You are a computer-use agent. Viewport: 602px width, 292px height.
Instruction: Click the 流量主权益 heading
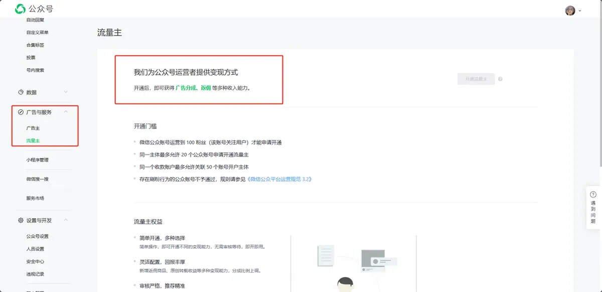point(148,222)
